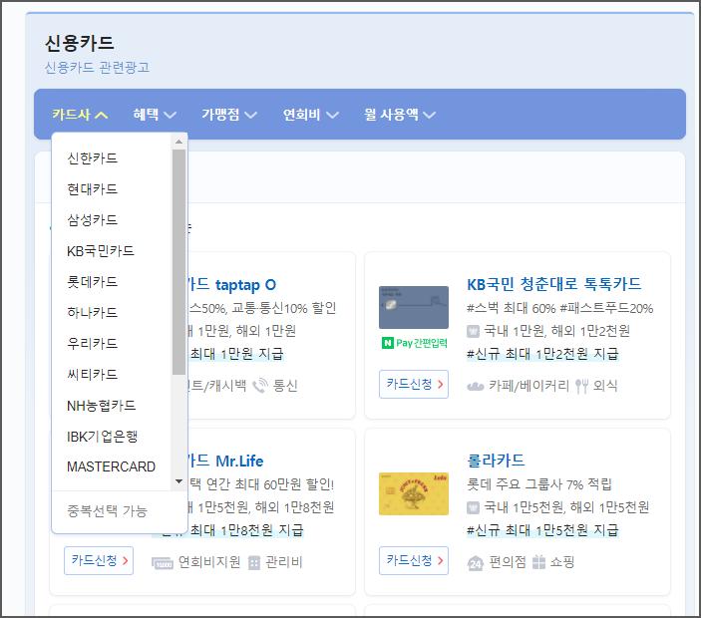
Task: Click the 신용카드 heading
Action: 79,43
